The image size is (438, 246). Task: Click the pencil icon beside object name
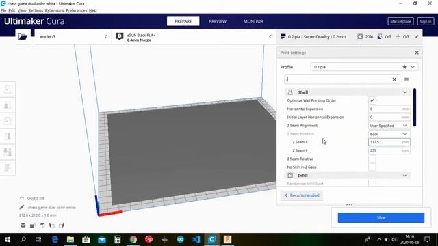(22, 207)
